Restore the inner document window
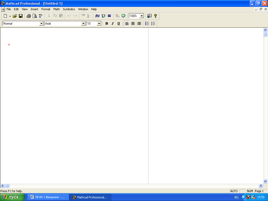 (261, 9)
